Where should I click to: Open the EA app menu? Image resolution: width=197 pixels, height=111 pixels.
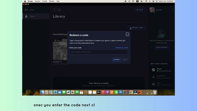(30, 1)
